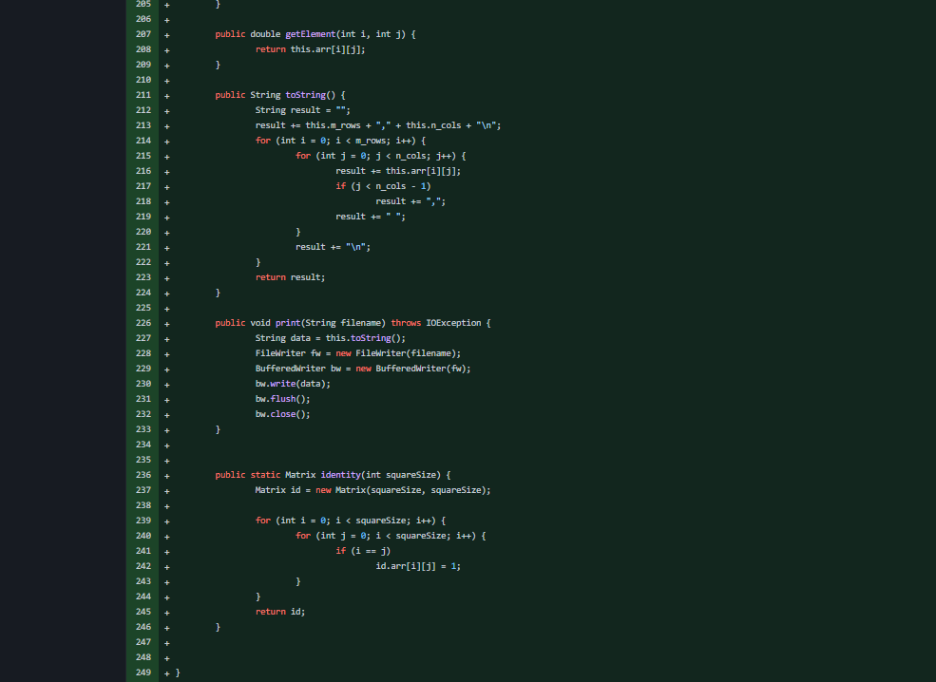Click 'String data = this.toString();' line
This screenshot has height=682, width=936.
[x=330, y=338]
